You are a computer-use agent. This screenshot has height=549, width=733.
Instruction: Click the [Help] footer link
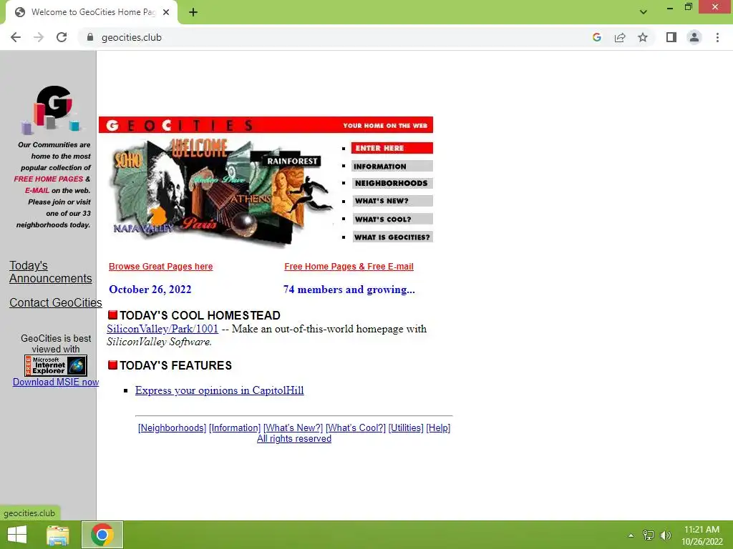(438, 427)
